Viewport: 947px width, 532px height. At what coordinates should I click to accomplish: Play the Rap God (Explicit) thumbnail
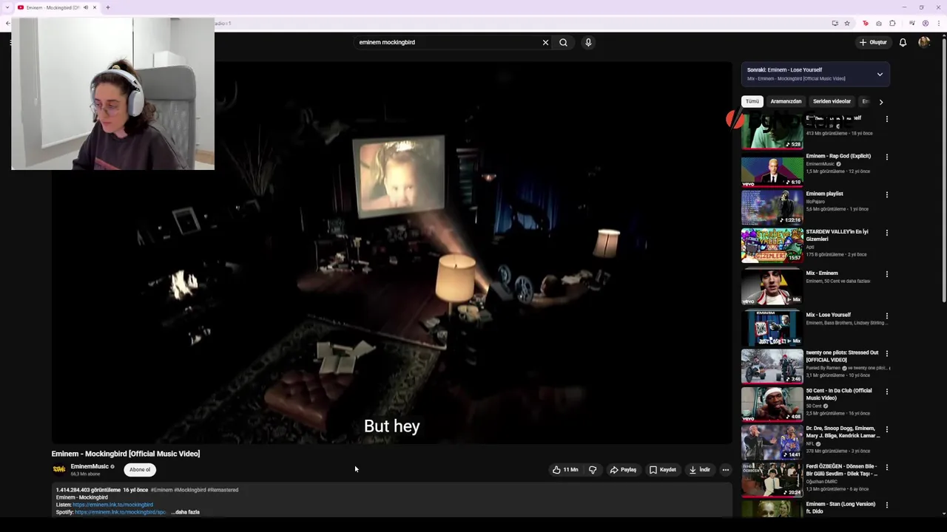[772, 170]
